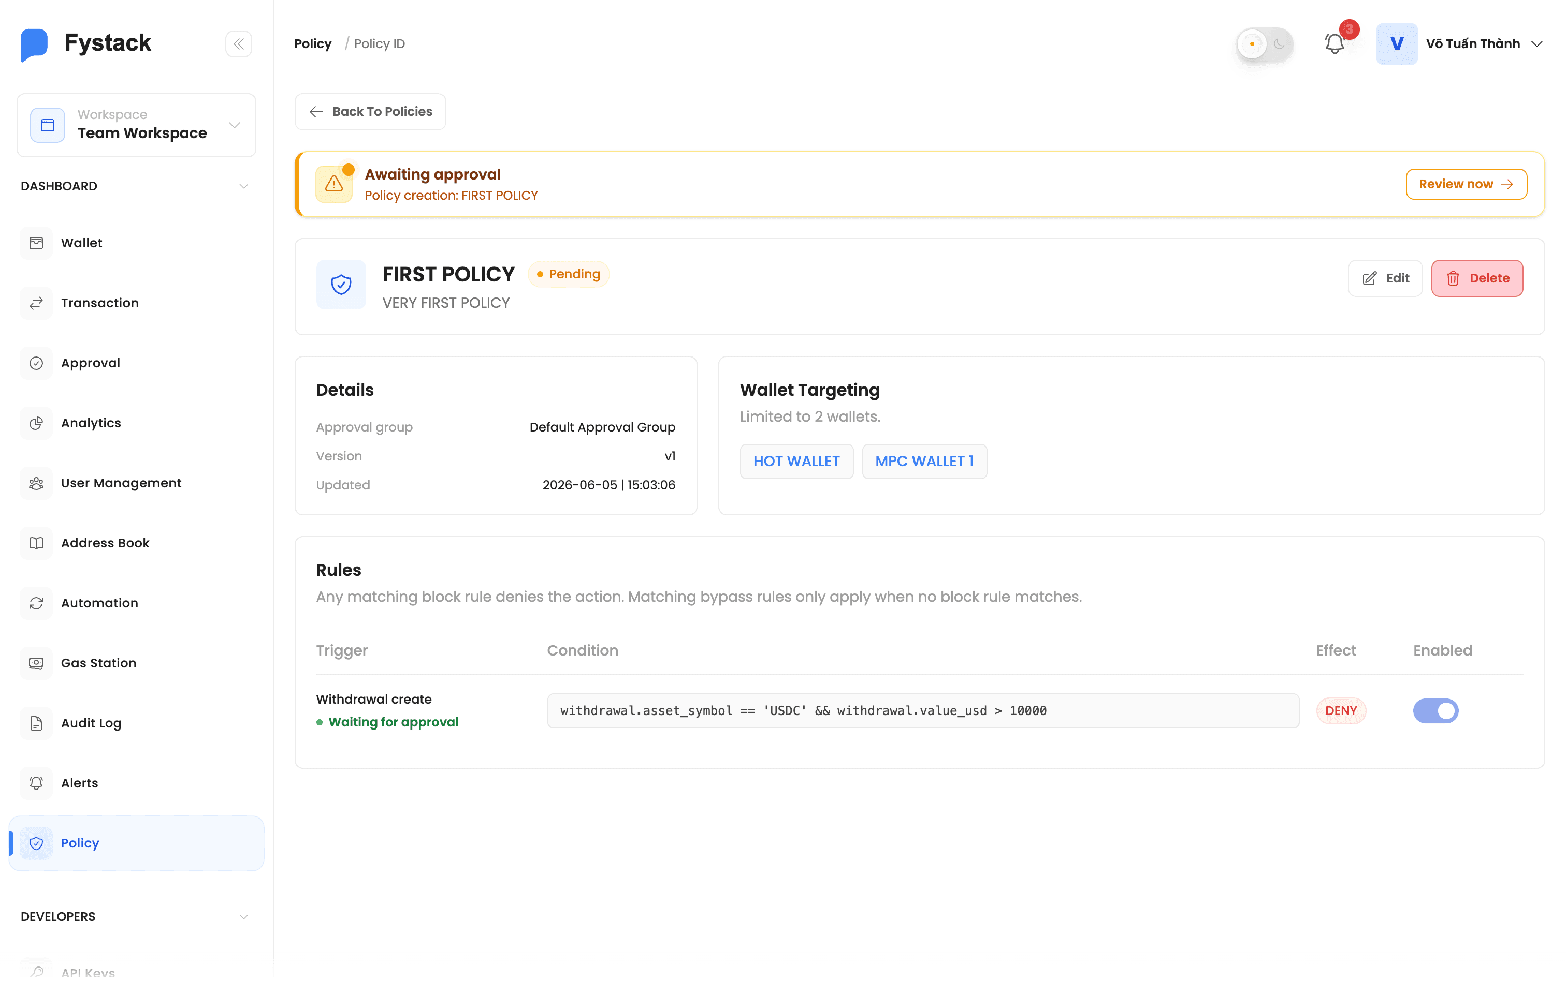Click the version value 'v1'
This screenshot has height=982, width=1566.
[670, 456]
